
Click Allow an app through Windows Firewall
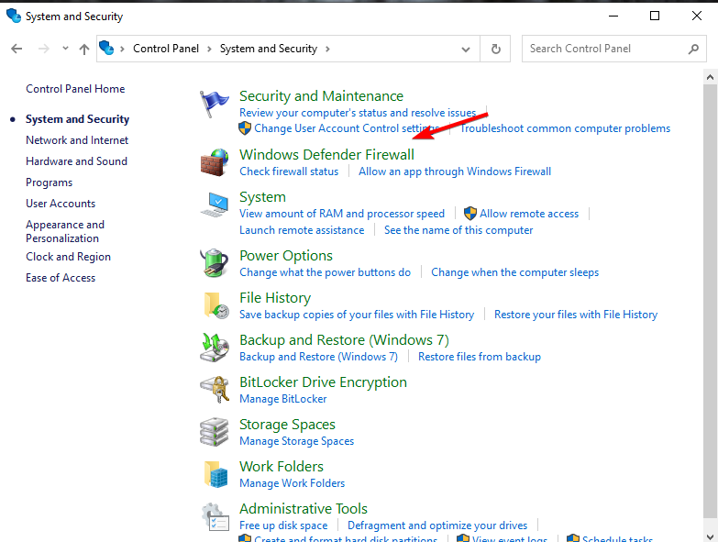pos(455,171)
